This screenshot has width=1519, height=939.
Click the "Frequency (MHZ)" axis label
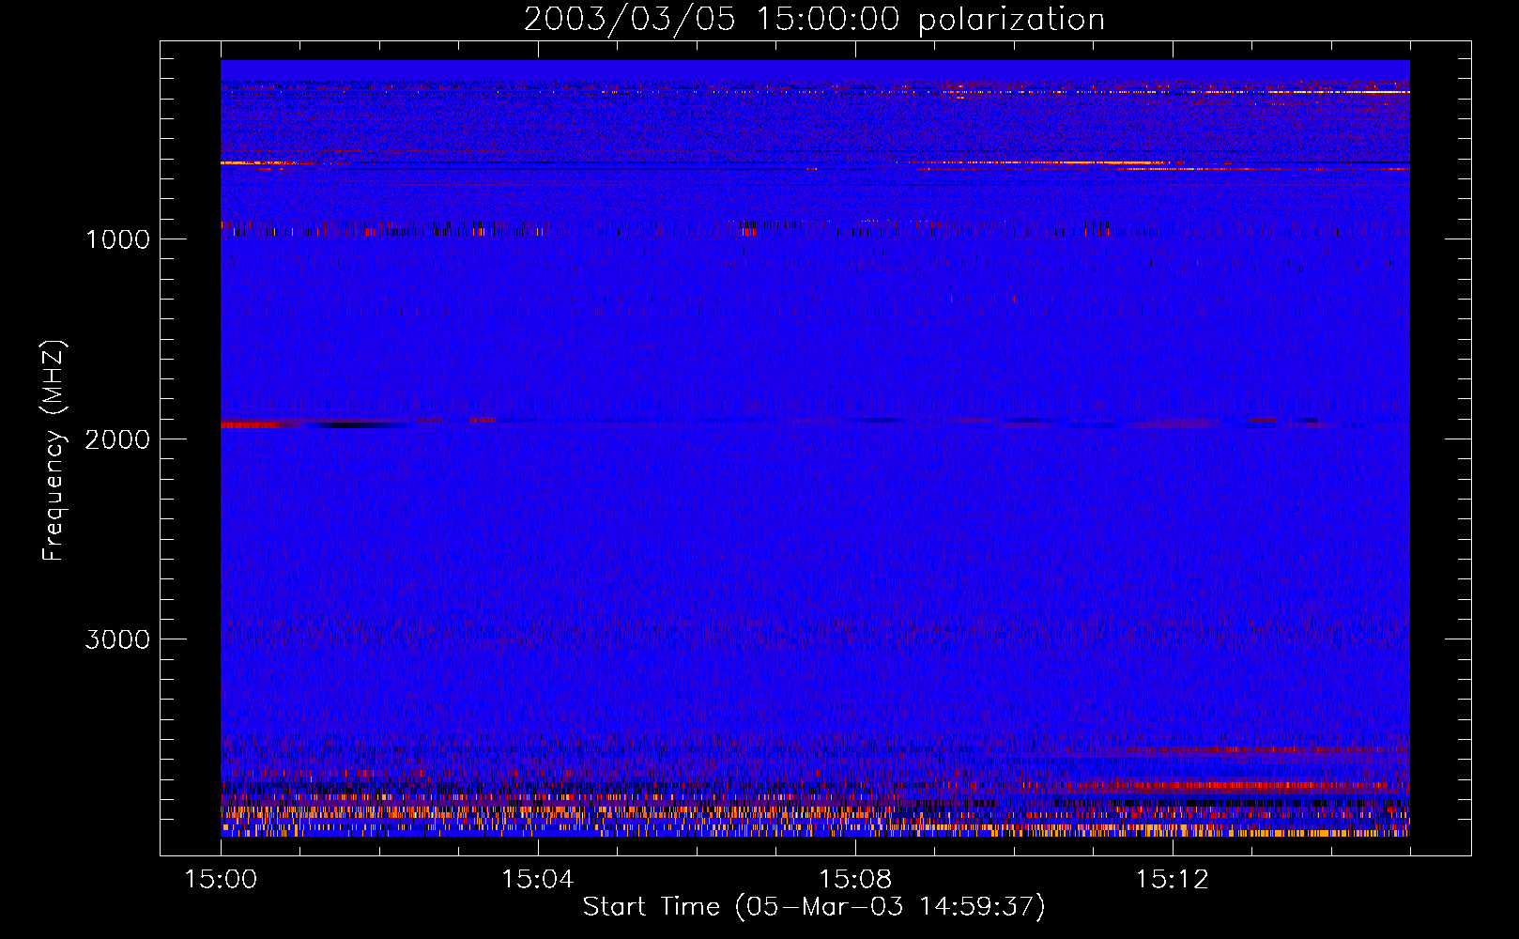click(x=54, y=451)
